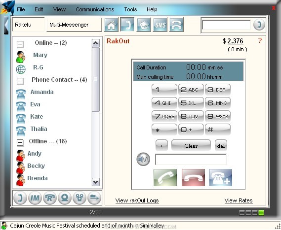
Task: Click the group contacts round icon
Action: (x=80, y=198)
